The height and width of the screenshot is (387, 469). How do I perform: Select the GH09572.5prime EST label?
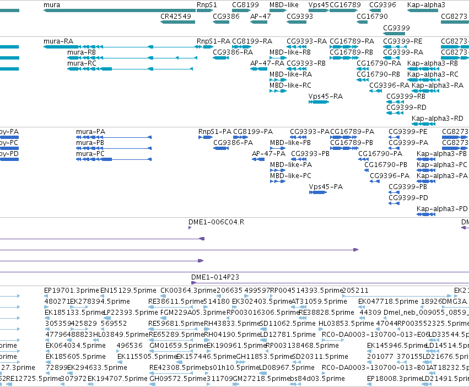[x=177, y=379]
